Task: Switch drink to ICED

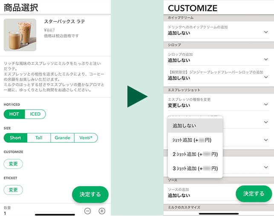Action: pos(35,114)
